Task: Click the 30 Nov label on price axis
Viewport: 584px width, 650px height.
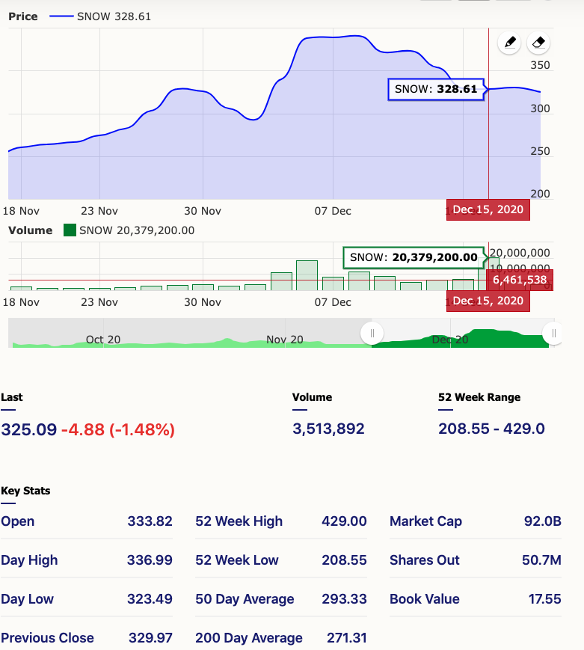Action: 202,211
